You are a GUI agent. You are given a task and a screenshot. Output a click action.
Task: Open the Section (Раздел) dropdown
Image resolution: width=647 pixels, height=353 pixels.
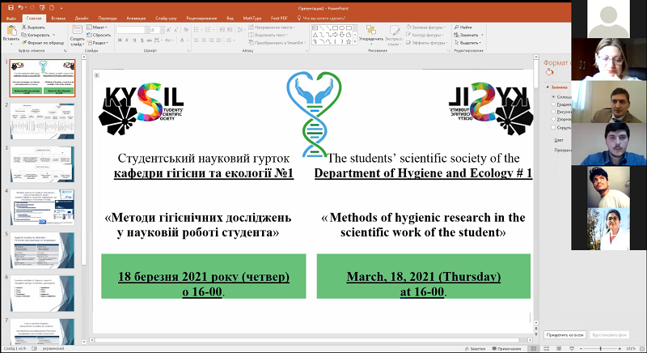tap(98, 43)
